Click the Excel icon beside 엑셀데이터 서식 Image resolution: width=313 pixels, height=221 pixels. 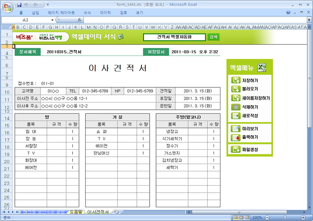tap(120, 36)
